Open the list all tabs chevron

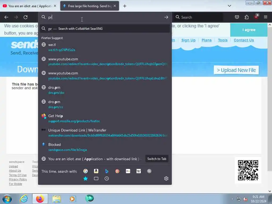coord(229,6)
